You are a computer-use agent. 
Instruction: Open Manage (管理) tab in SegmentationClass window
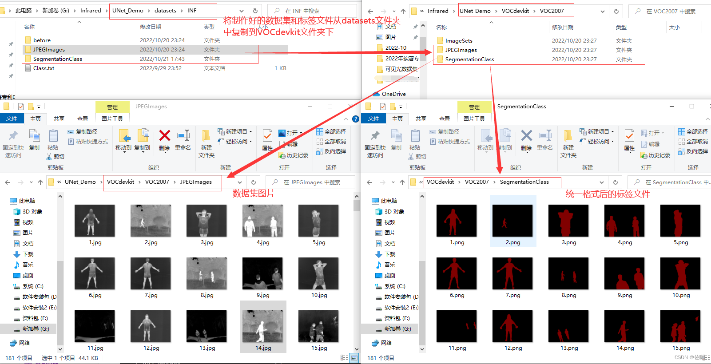pyautogui.click(x=474, y=107)
